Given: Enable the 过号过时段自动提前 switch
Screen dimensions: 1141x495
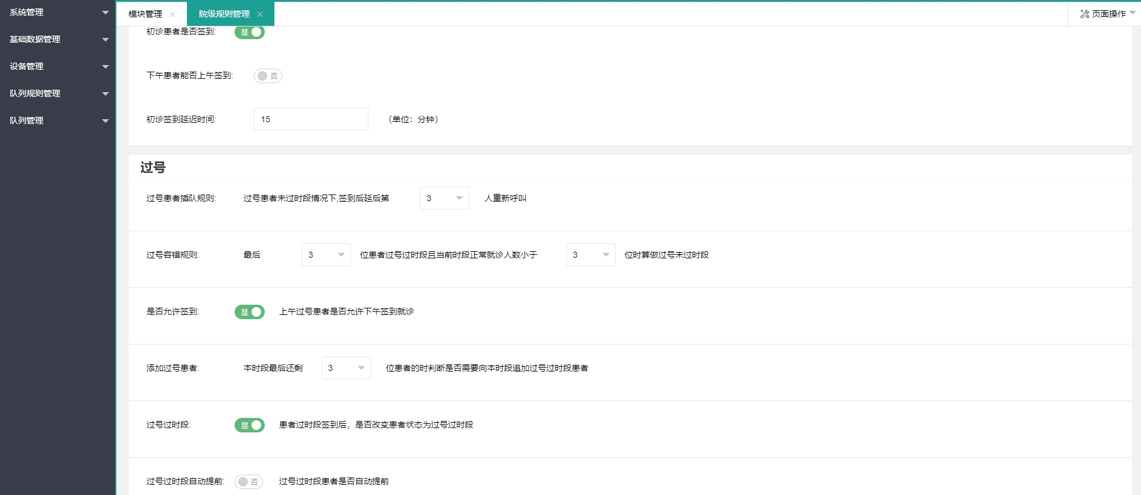Looking at the screenshot, I should coord(248,482).
